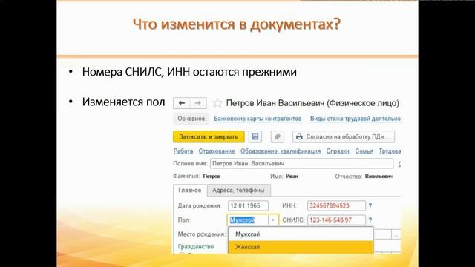Viewport: 475px width, 267px height.
Task: Click Записать и закрыть button
Action: 209,136
